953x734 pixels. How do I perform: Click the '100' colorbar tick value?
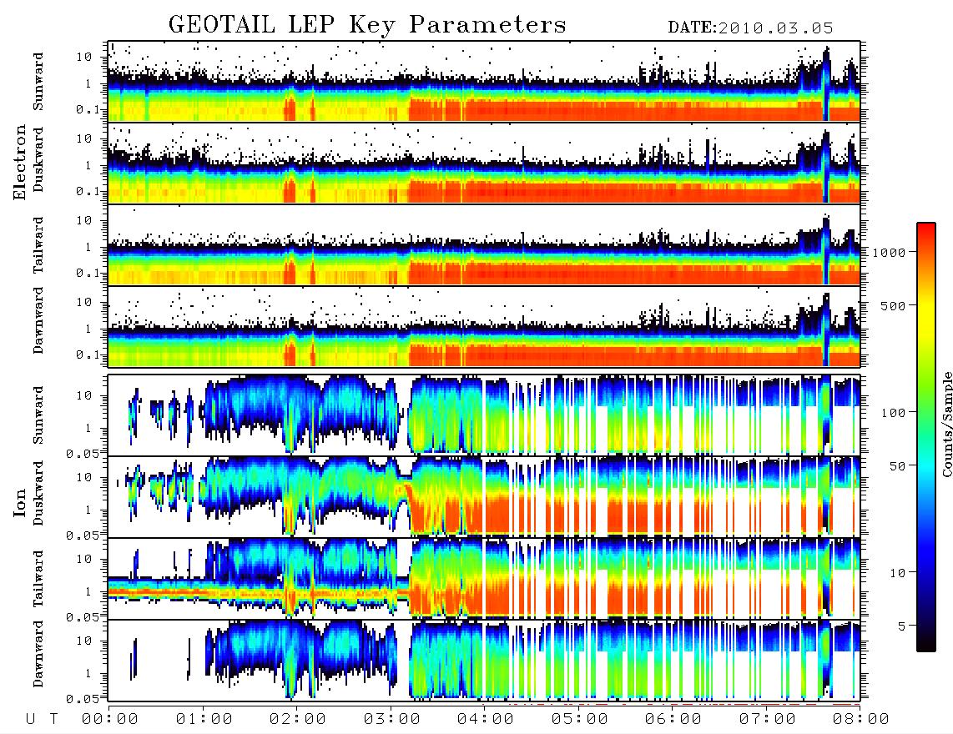(894, 413)
